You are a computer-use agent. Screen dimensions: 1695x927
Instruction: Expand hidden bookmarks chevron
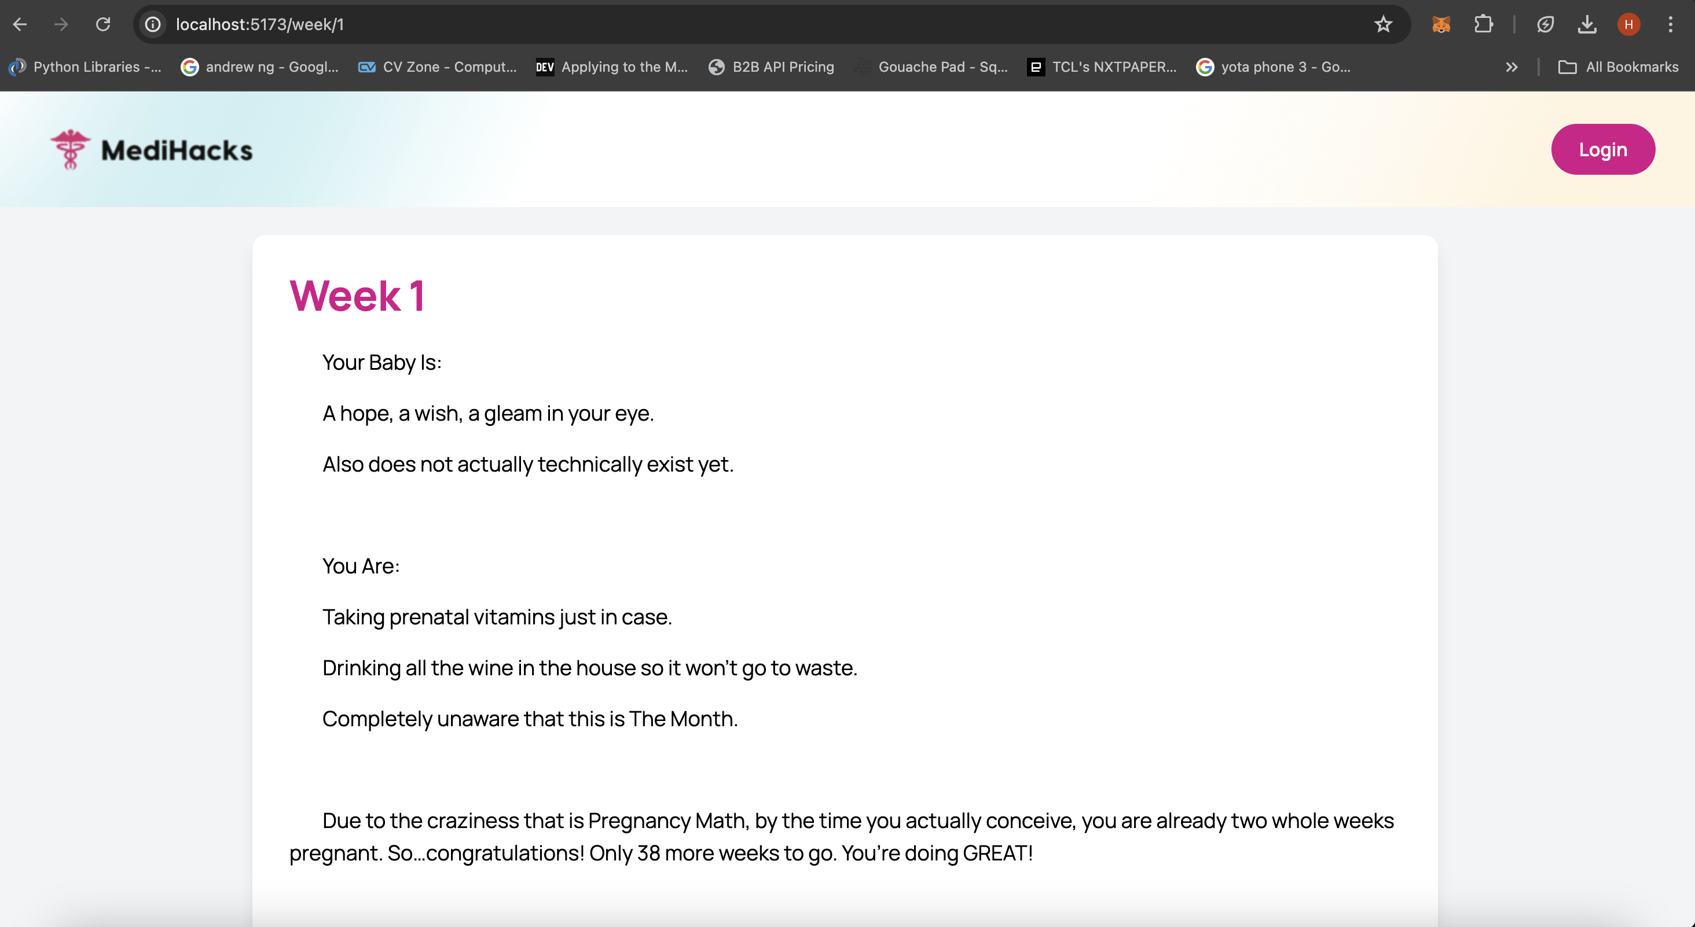pyautogui.click(x=1511, y=67)
